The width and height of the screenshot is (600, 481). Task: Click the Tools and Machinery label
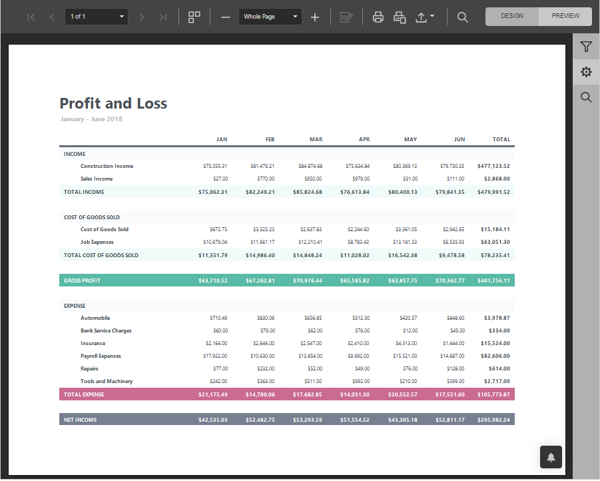[x=107, y=382]
